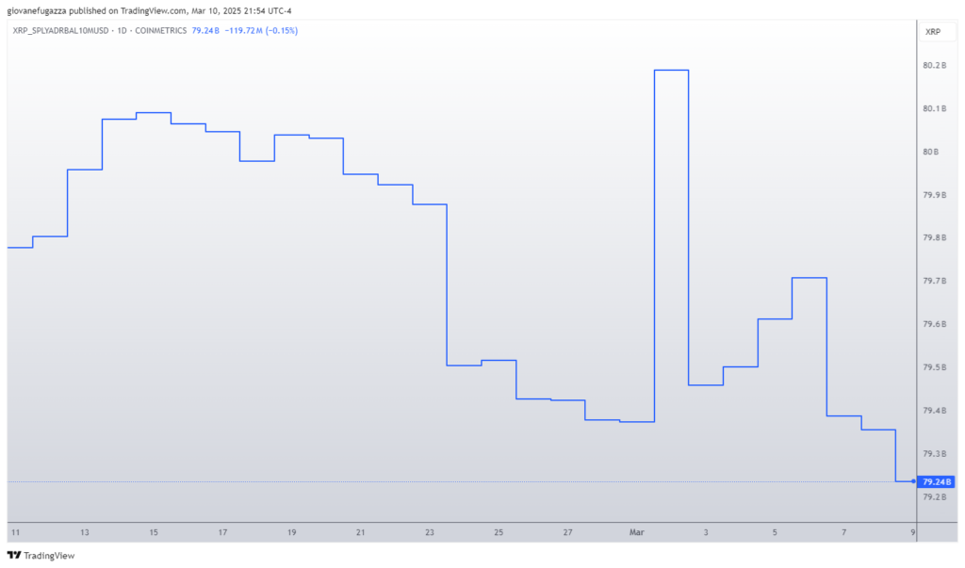
Task: Click the TradingView logo at the bottom
Action: coord(41,555)
